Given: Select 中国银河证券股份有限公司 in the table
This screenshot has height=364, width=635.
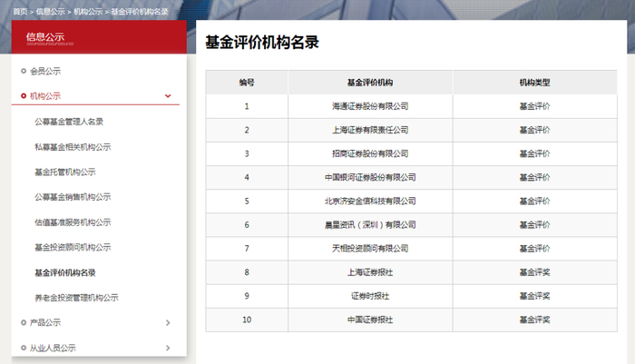Looking at the screenshot, I should tap(370, 178).
